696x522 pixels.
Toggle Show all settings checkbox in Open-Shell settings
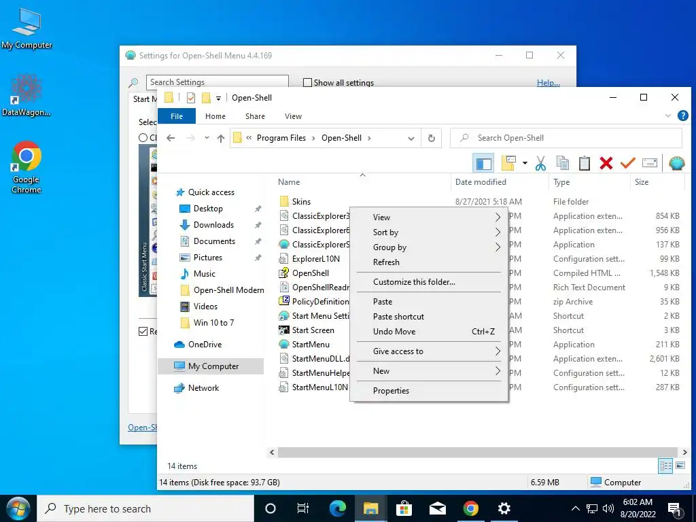[307, 82]
